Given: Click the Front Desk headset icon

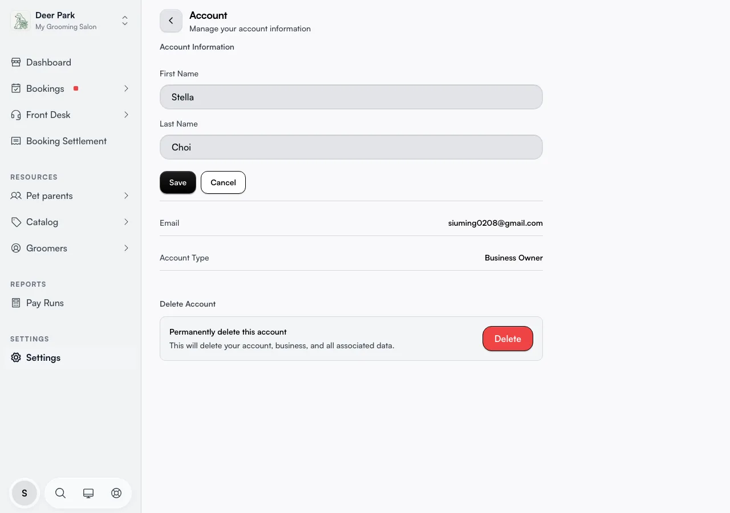Looking at the screenshot, I should [16, 115].
